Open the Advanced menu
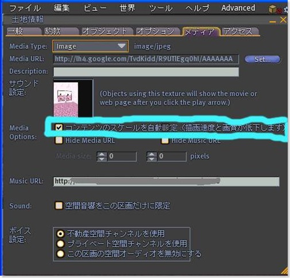The width and height of the screenshot is (290, 278). coord(238,8)
